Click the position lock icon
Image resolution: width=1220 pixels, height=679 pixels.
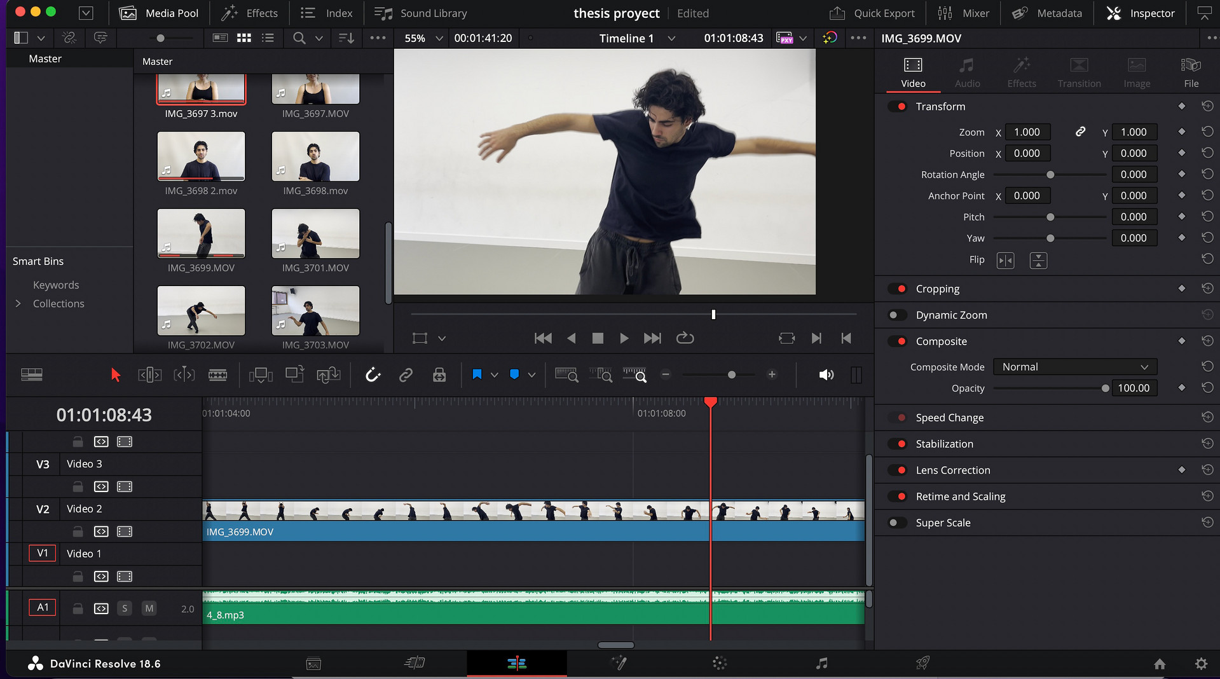pos(439,375)
